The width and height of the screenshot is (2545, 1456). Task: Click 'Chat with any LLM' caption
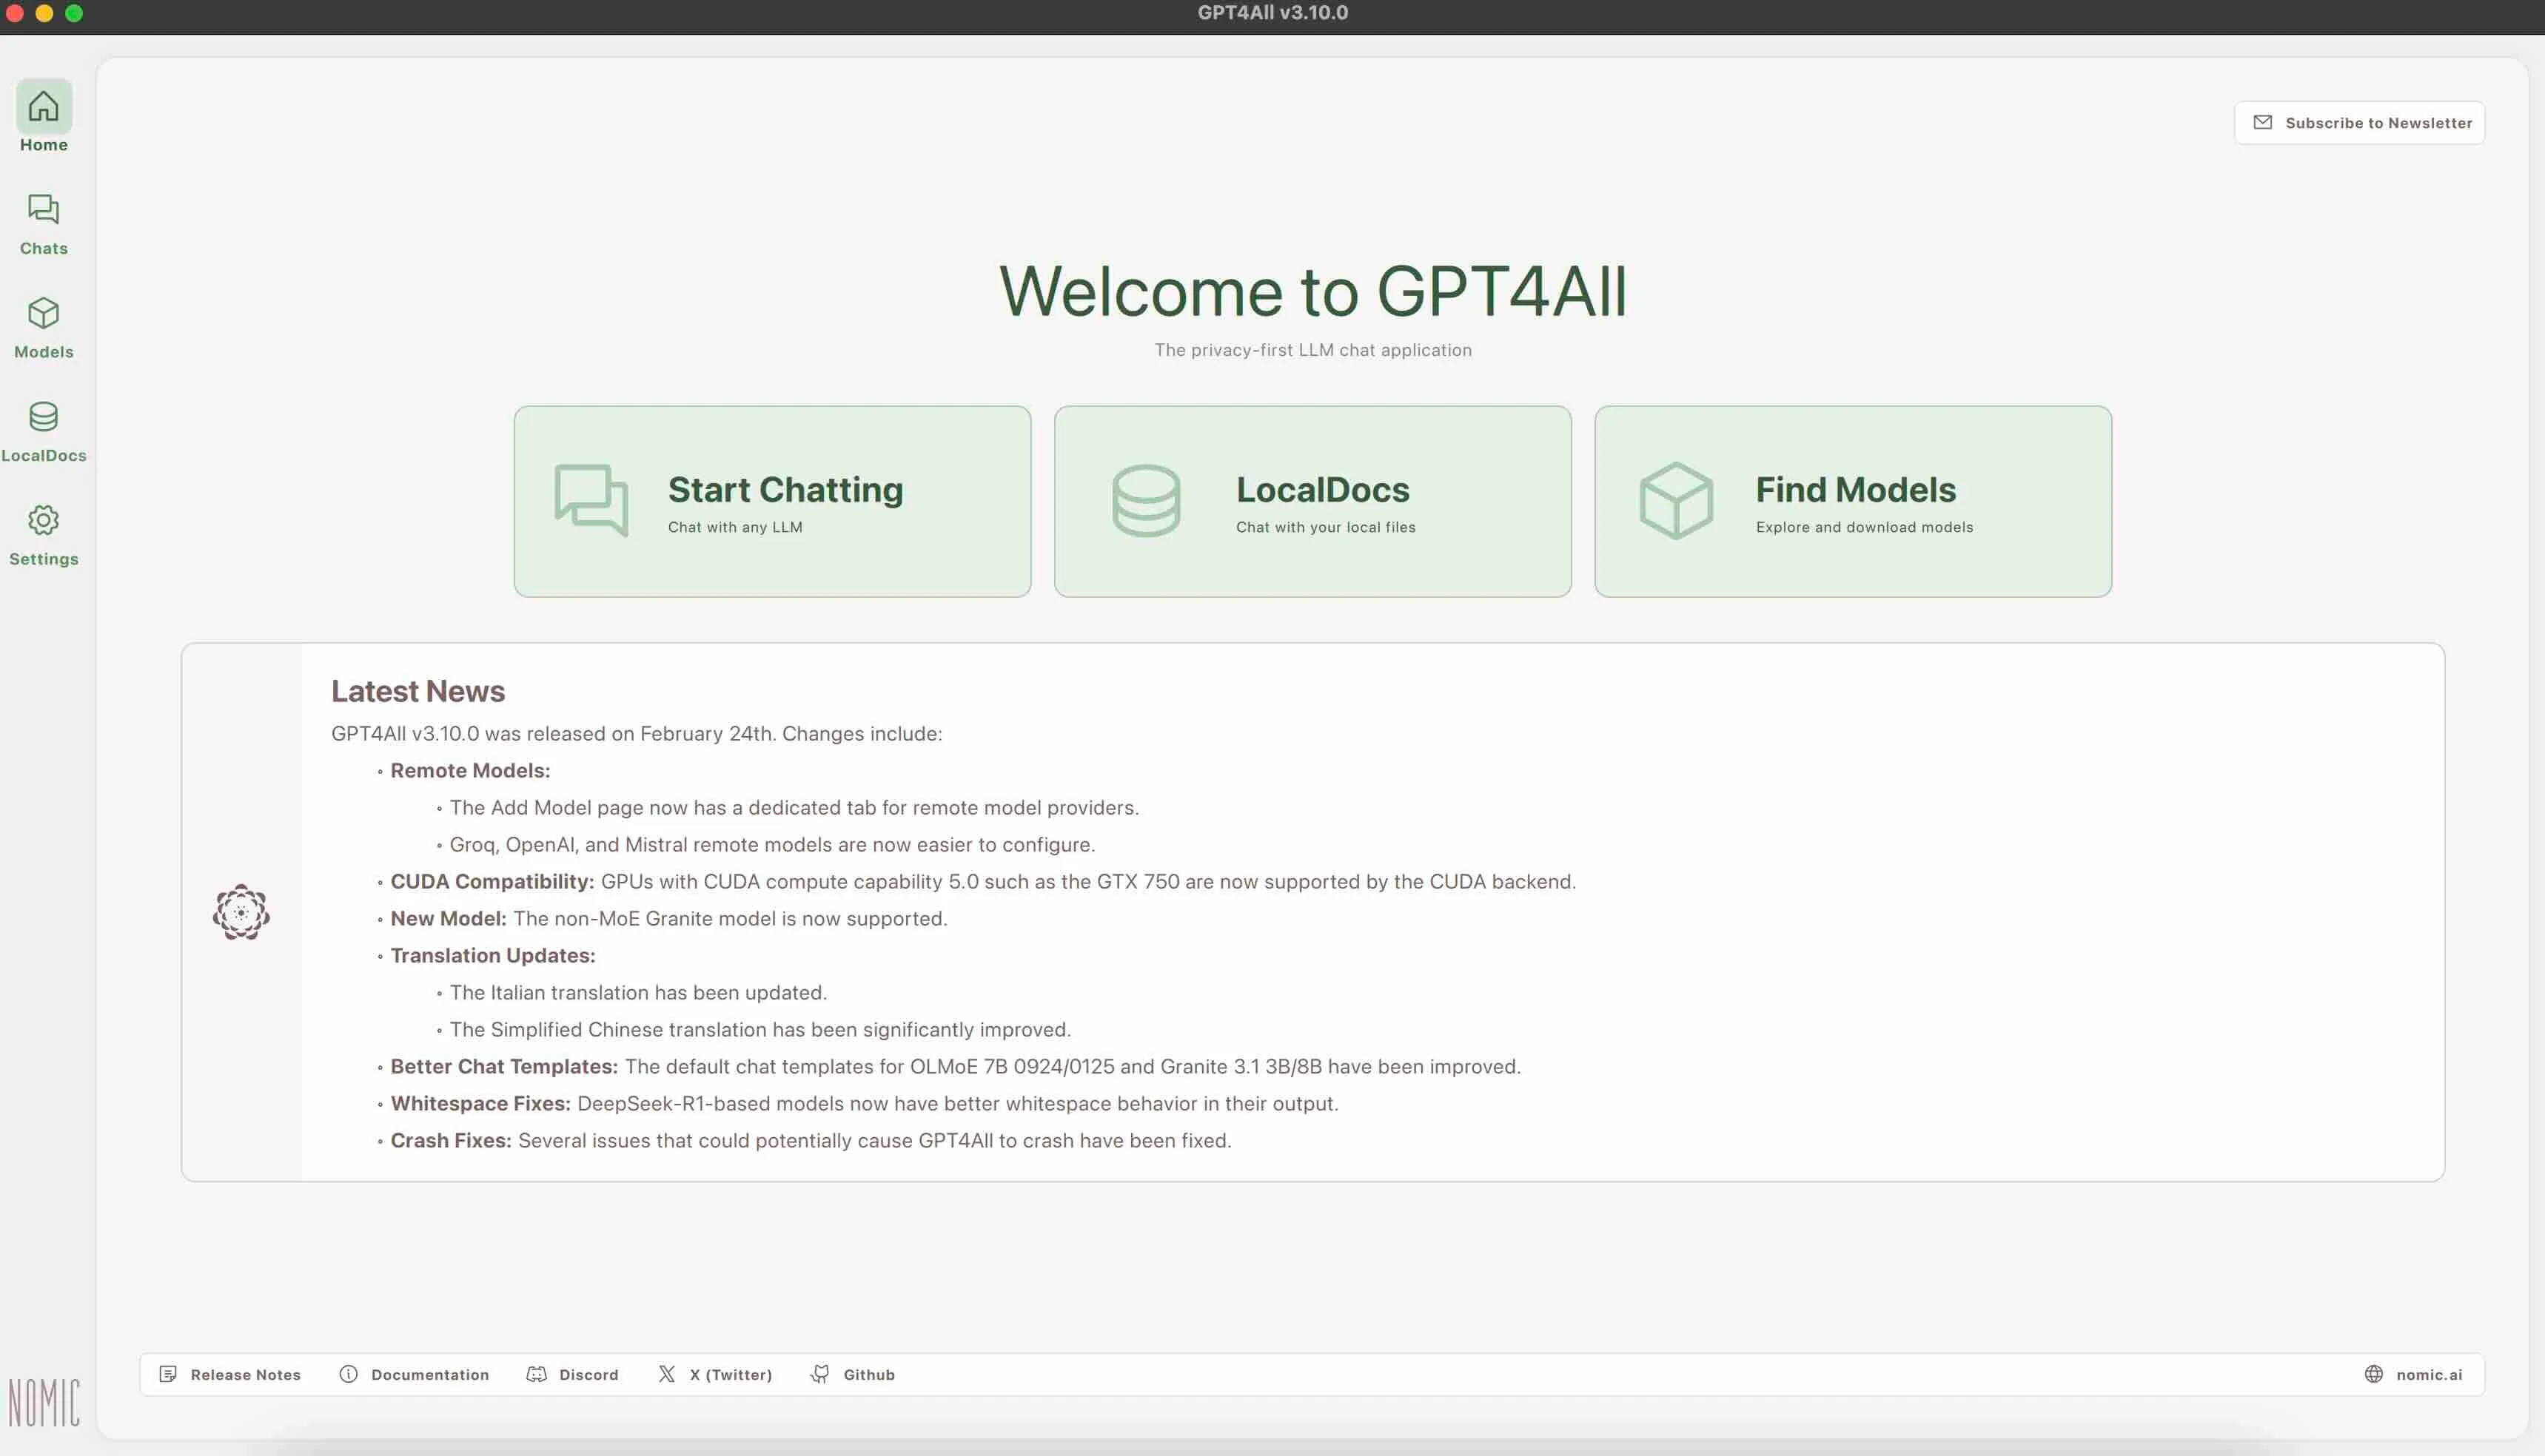(x=735, y=527)
